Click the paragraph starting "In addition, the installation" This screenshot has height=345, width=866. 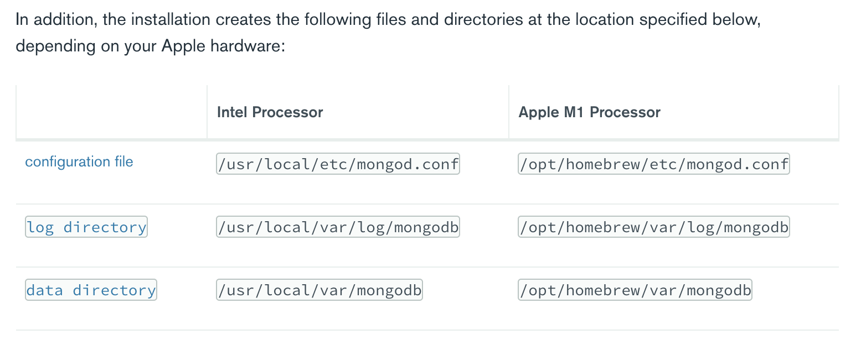pyautogui.click(x=388, y=33)
